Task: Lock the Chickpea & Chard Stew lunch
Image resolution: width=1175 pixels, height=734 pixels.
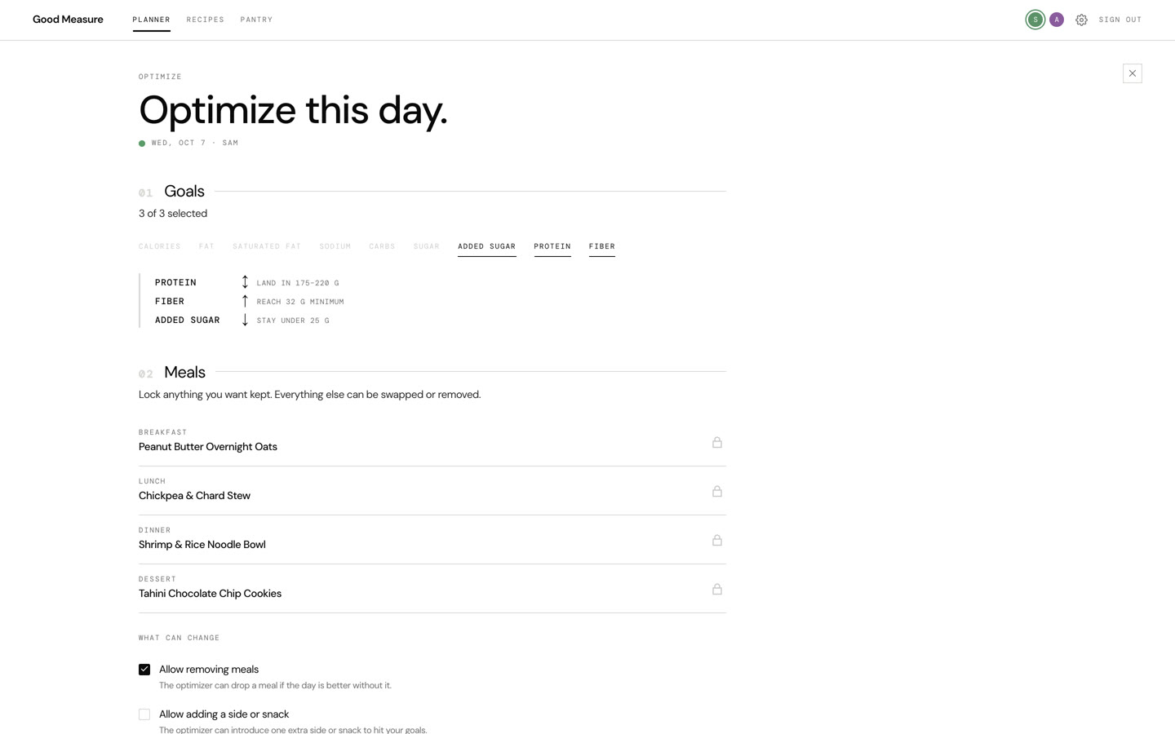Action: (716, 491)
